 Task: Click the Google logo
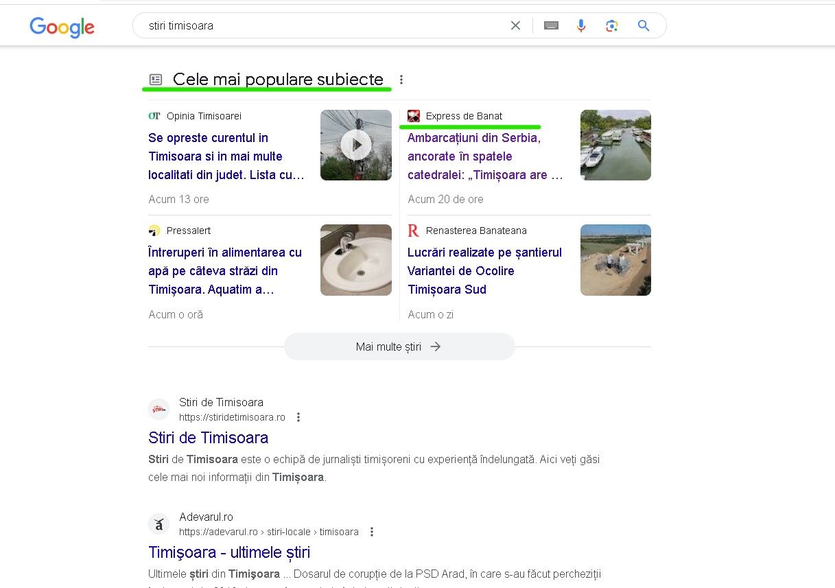pos(62,27)
